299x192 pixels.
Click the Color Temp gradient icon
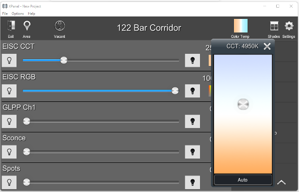pyautogui.click(x=241, y=26)
